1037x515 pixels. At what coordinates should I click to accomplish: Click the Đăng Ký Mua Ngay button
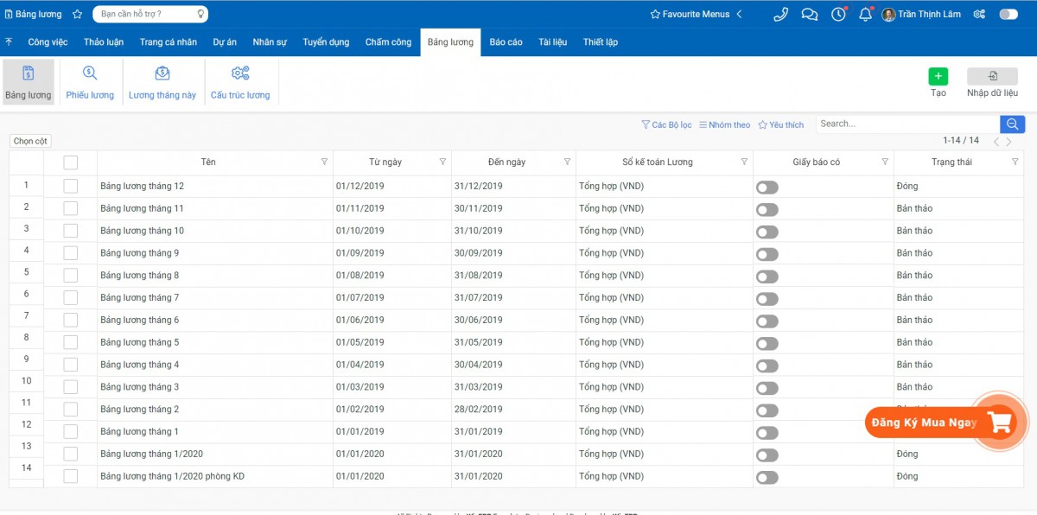(925, 423)
